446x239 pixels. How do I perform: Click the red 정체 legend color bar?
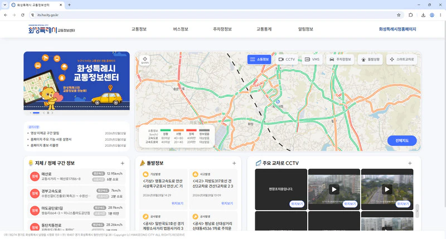191,130
